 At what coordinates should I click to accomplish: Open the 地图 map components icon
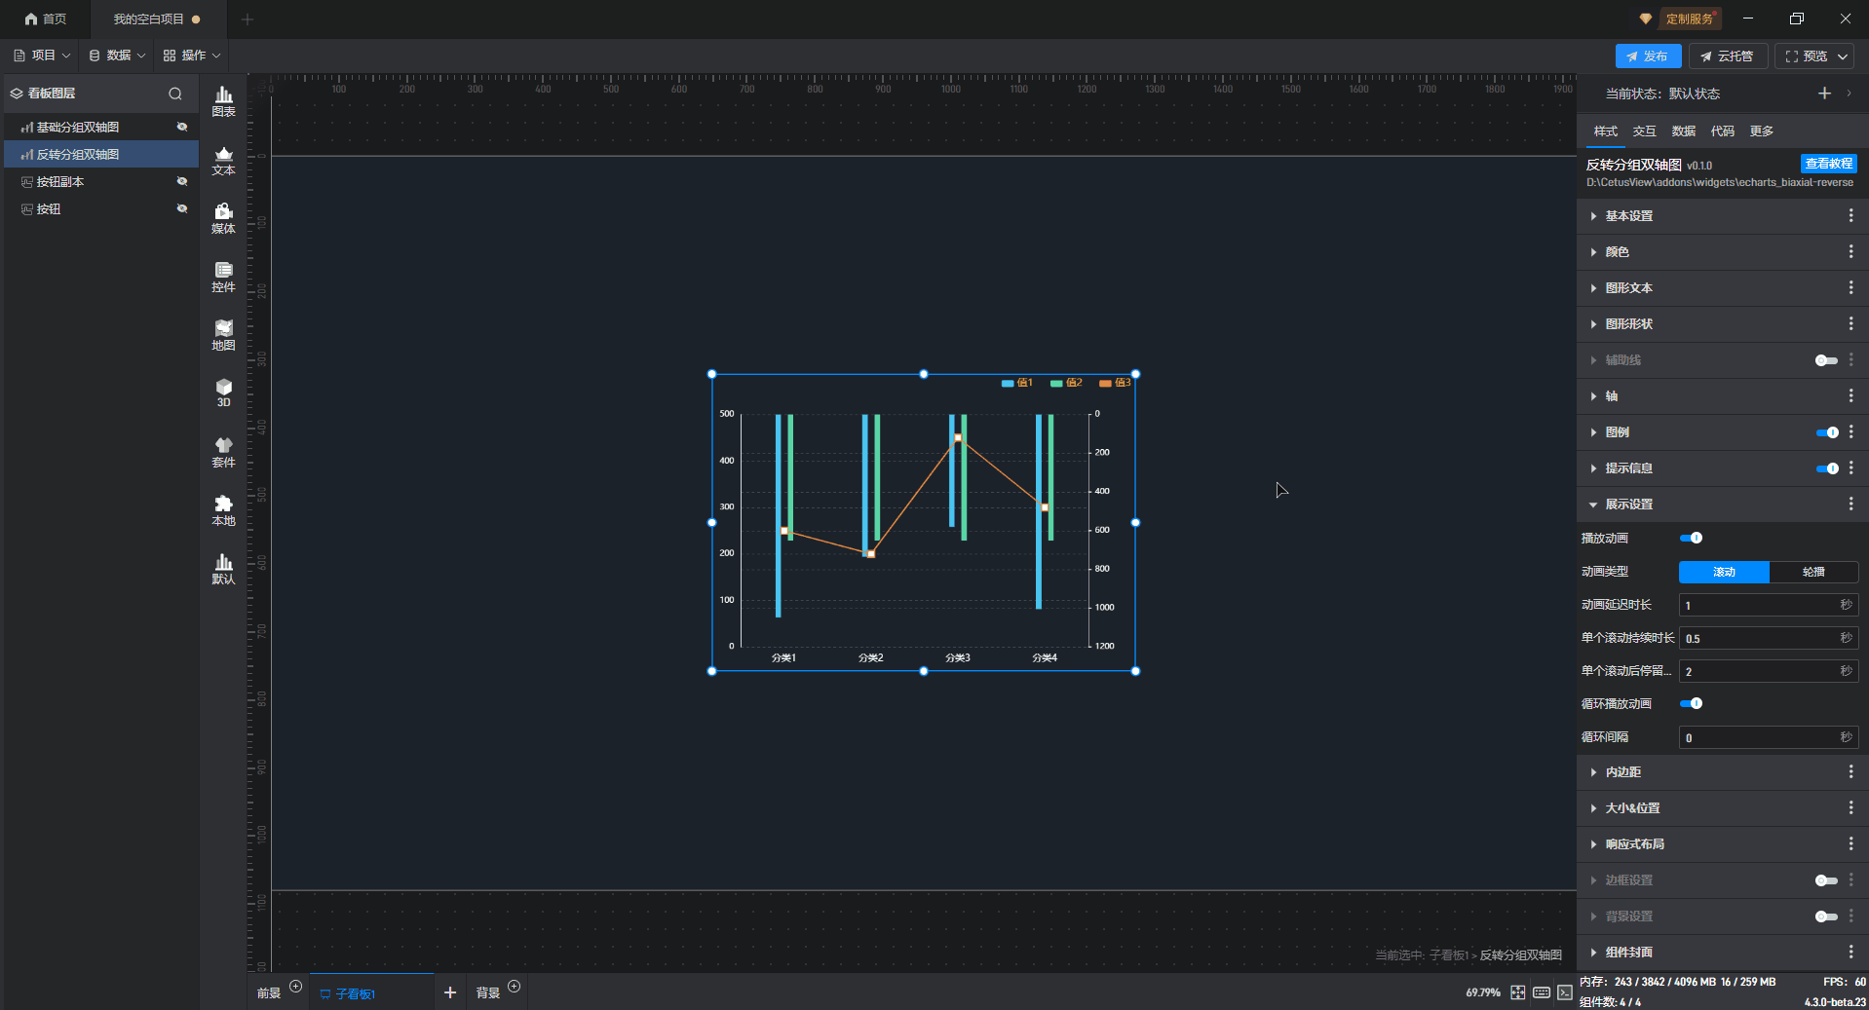[223, 335]
